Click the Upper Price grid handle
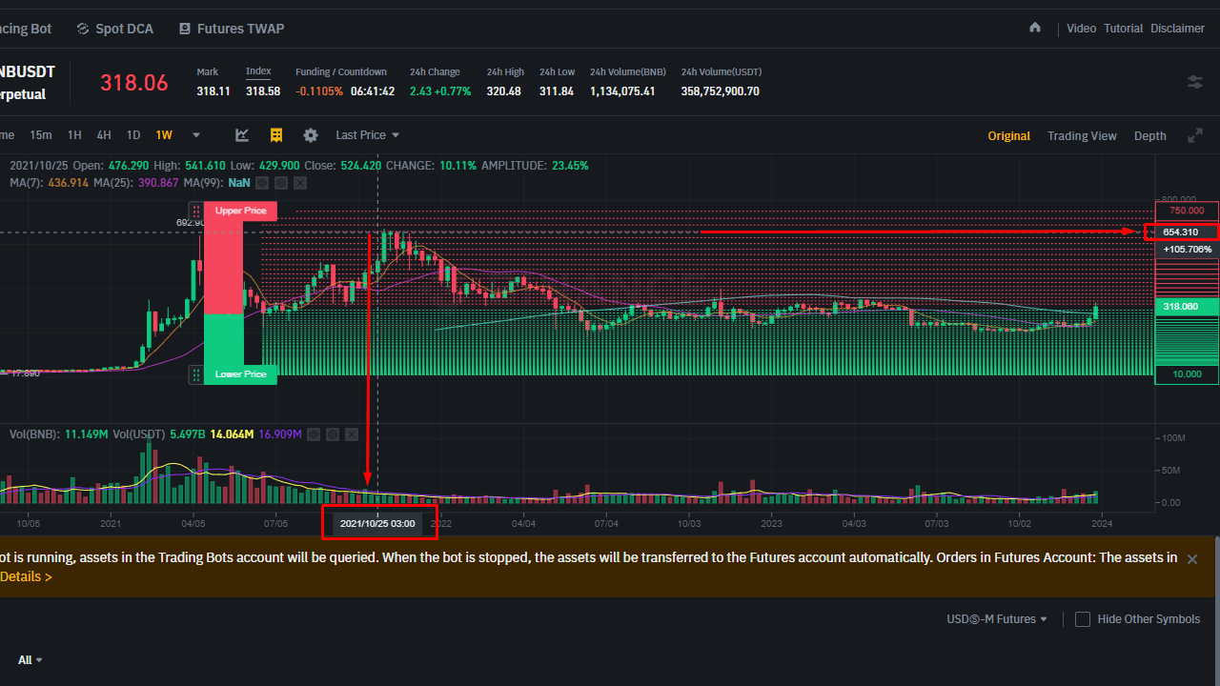 (x=240, y=211)
